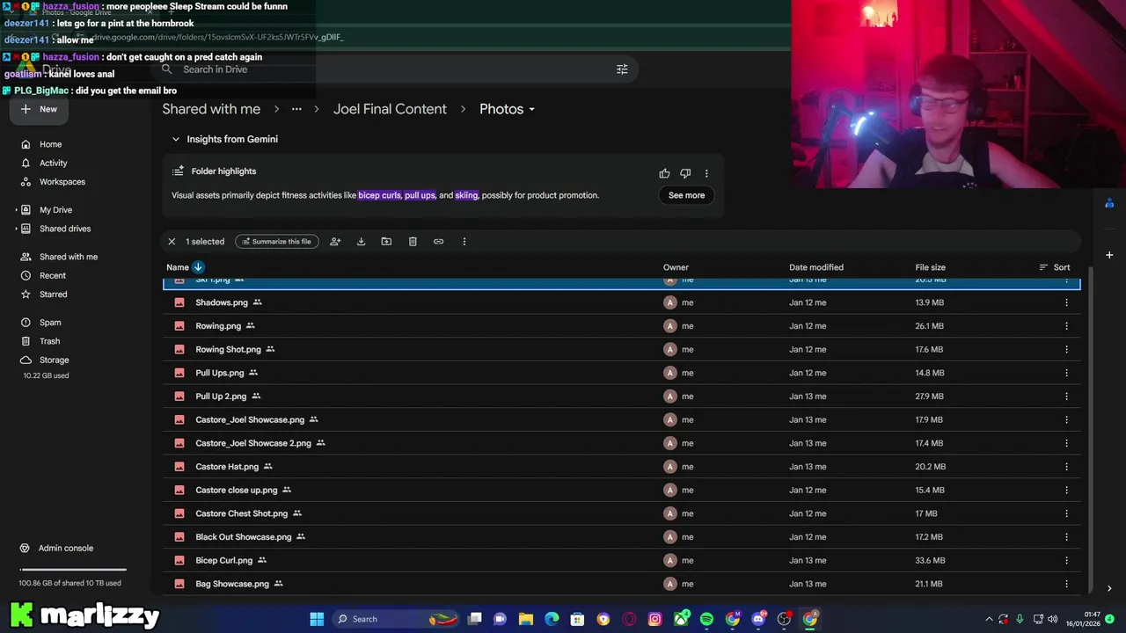Open Spotify from the taskbar
This screenshot has width=1126, height=633.
[706, 619]
